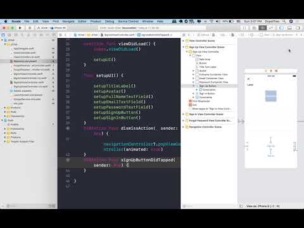The width and height of the screenshot is (304, 228).
Task: Go back in the code editor jump bar
Action: pos(66,35)
